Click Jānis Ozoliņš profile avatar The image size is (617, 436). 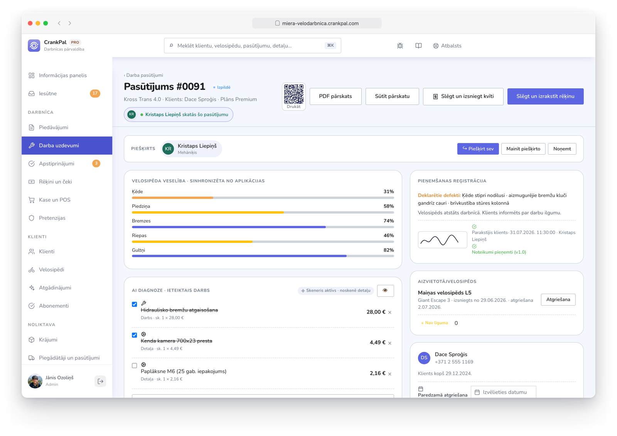click(x=35, y=381)
